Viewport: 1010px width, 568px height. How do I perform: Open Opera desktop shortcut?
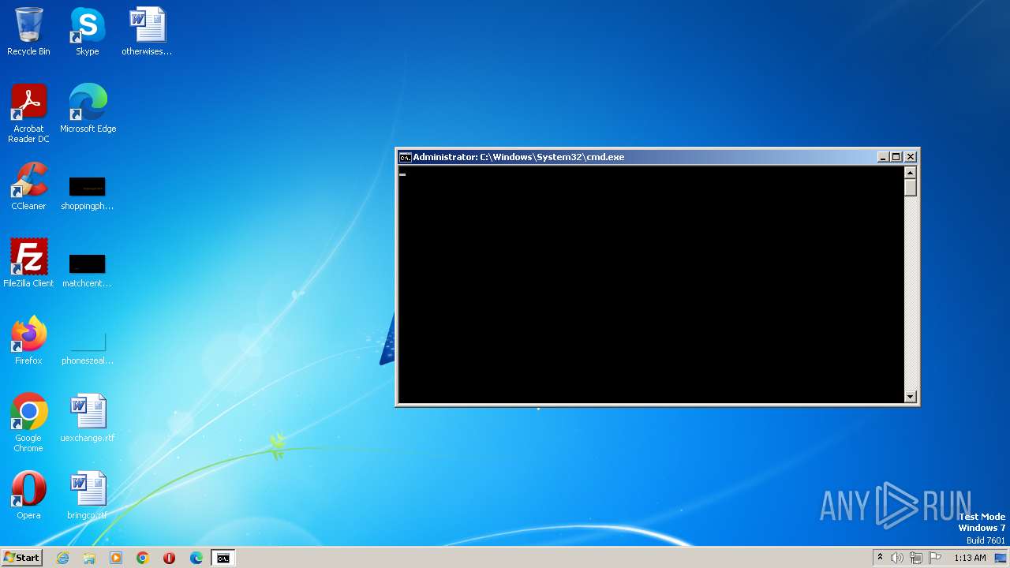pyautogui.click(x=28, y=495)
